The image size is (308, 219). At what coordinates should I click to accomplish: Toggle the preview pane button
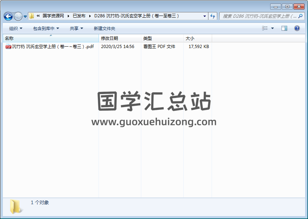[284, 28]
